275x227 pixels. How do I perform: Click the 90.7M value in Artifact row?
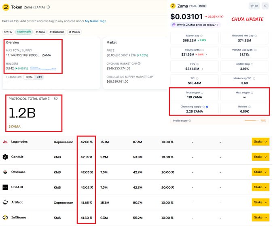137,203
